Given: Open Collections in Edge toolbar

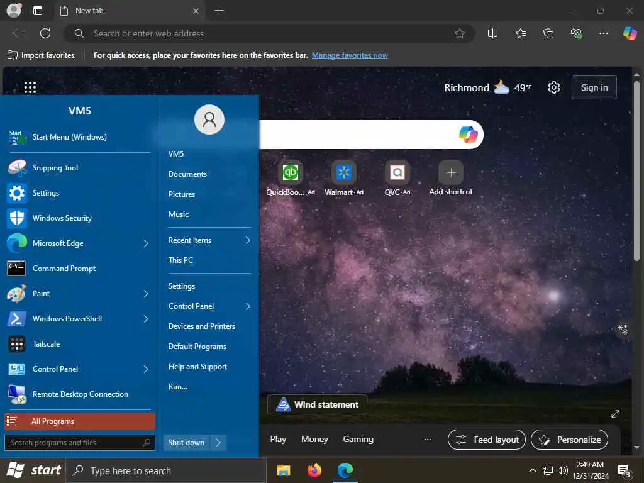Looking at the screenshot, I should [548, 33].
